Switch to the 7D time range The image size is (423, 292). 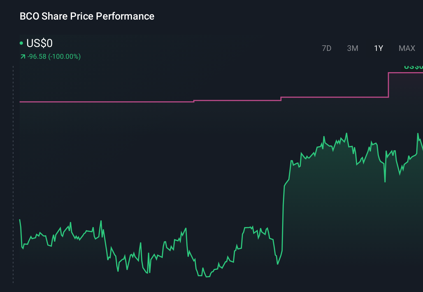click(x=327, y=48)
